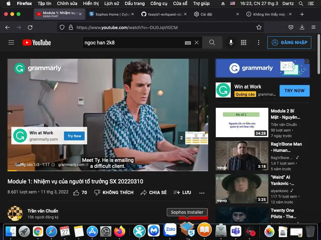Open the Apple menu
321x240 pixels.
pos(8,3)
